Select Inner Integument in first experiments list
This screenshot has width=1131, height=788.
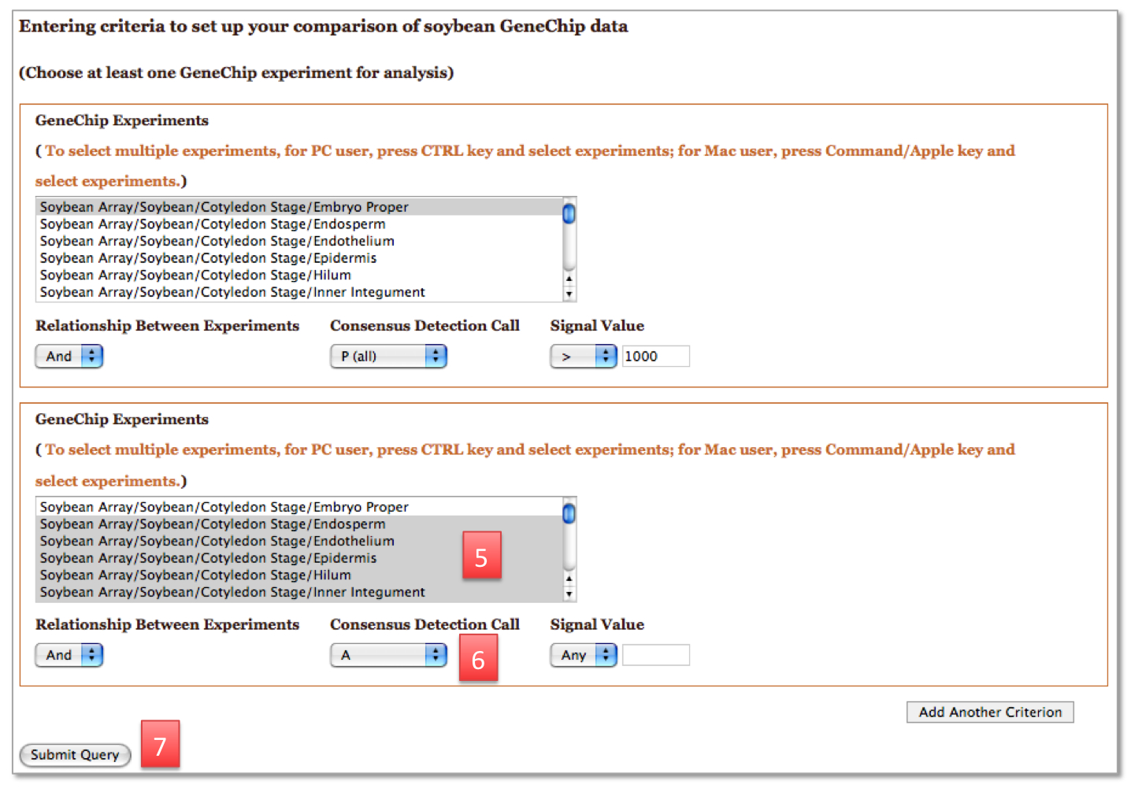coord(300,293)
